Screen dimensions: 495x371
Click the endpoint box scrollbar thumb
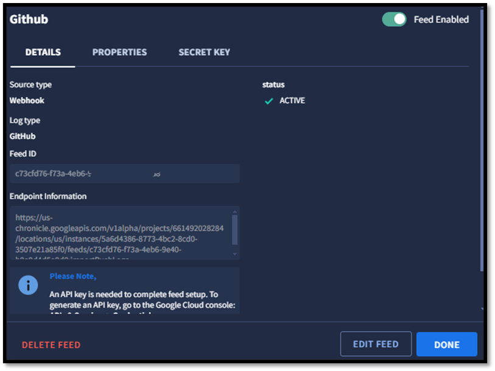[234, 230]
